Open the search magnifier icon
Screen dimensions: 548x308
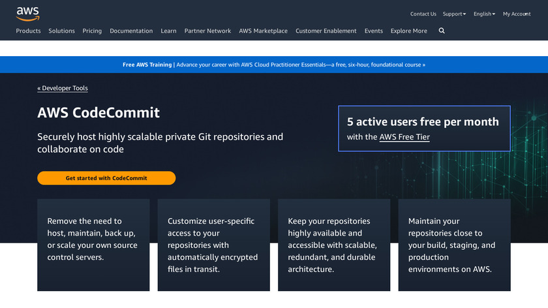(x=442, y=31)
